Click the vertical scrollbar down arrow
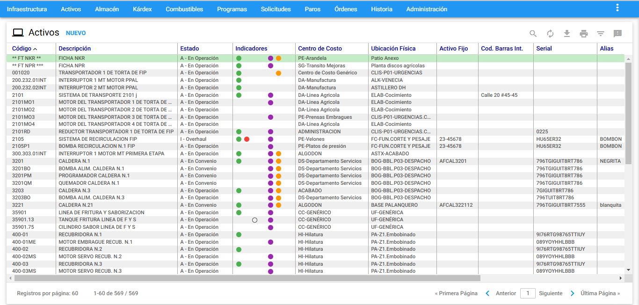This screenshot has width=639, height=305. pyautogui.click(x=629, y=270)
